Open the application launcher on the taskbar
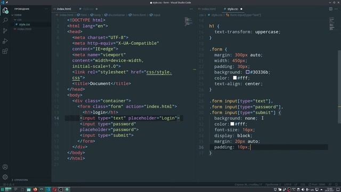Screen dimensions: 341x192 click(x=2, y=189)
